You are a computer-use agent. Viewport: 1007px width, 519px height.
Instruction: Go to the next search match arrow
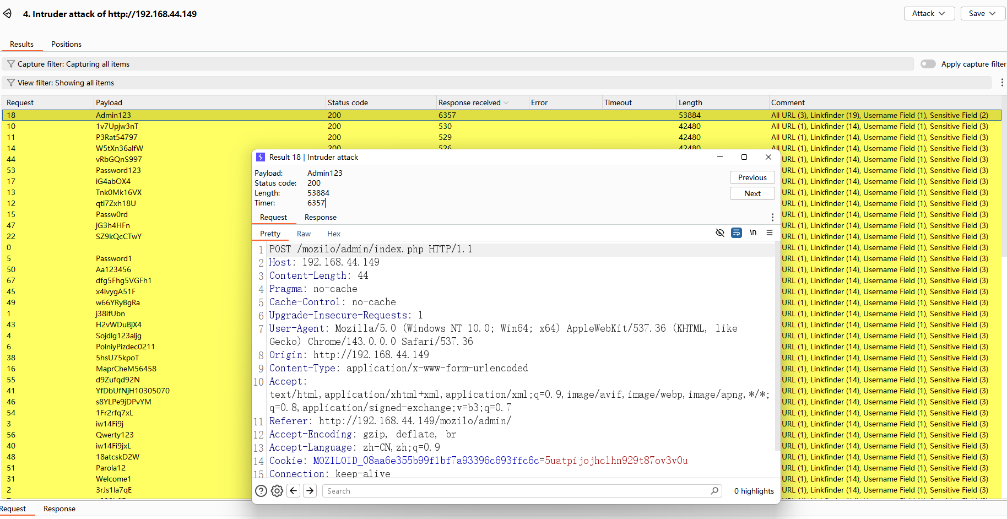(x=310, y=491)
